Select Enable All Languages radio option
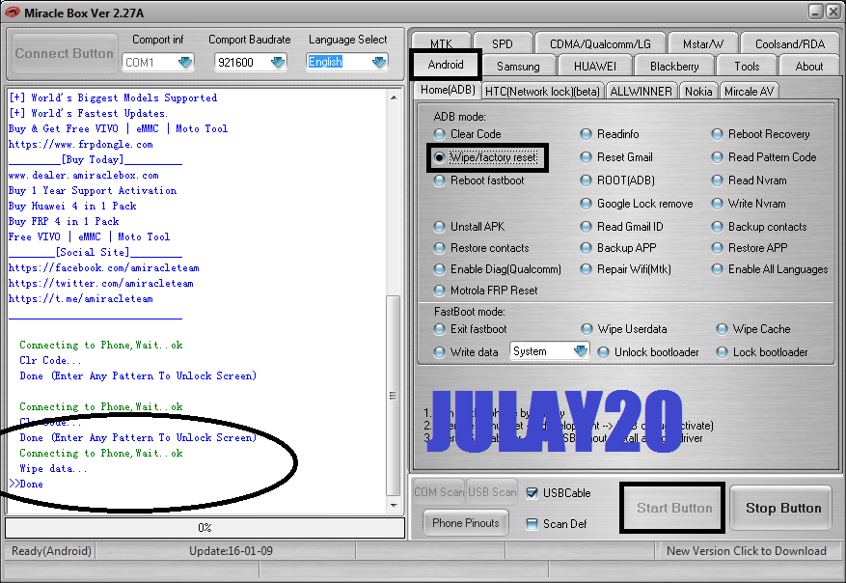The height and width of the screenshot is (583, 846). pyautogui.click(x=717, y=269)
